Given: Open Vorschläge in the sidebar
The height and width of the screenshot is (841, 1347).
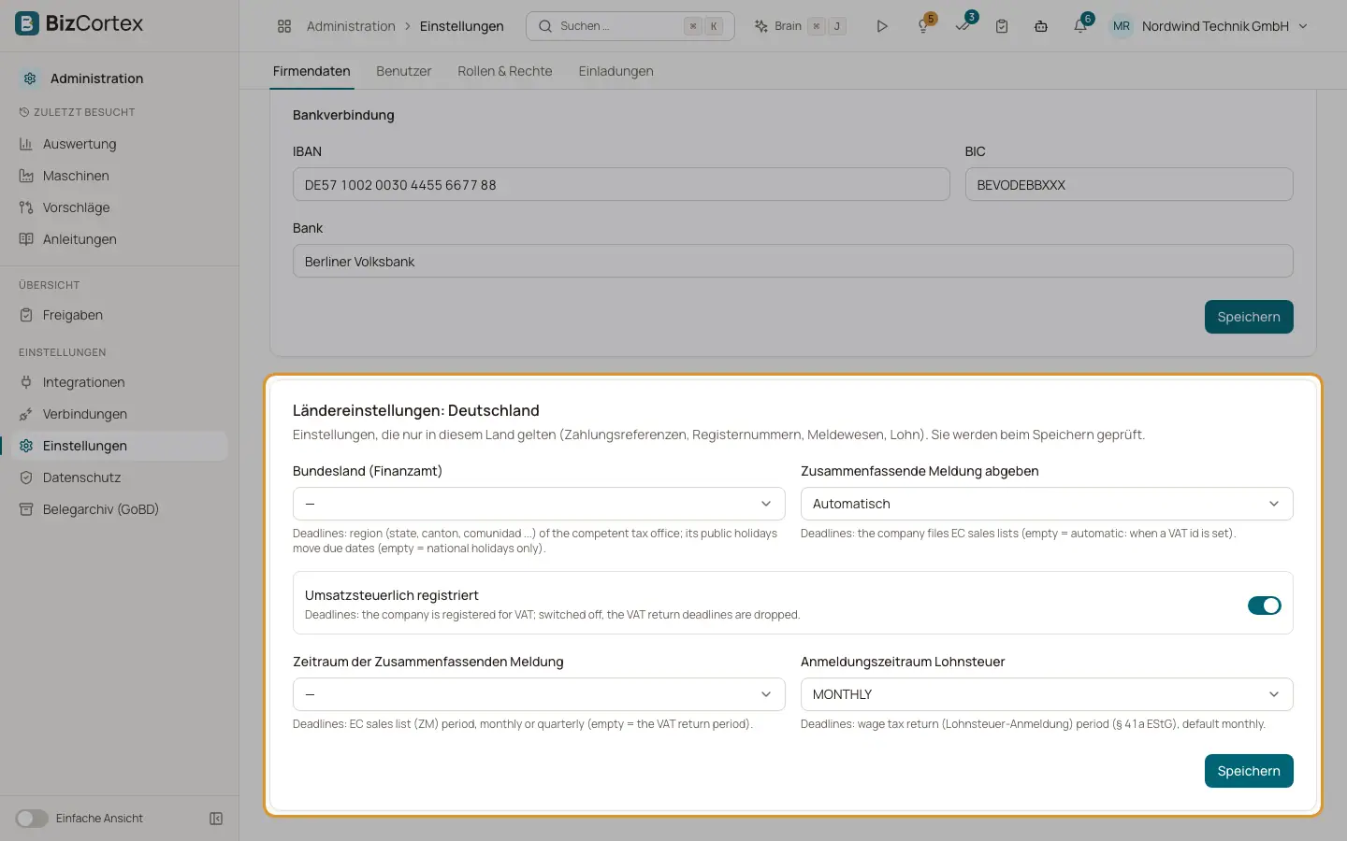Looking at the screenshot, I should pyautogui.click(x=119, y=207).
